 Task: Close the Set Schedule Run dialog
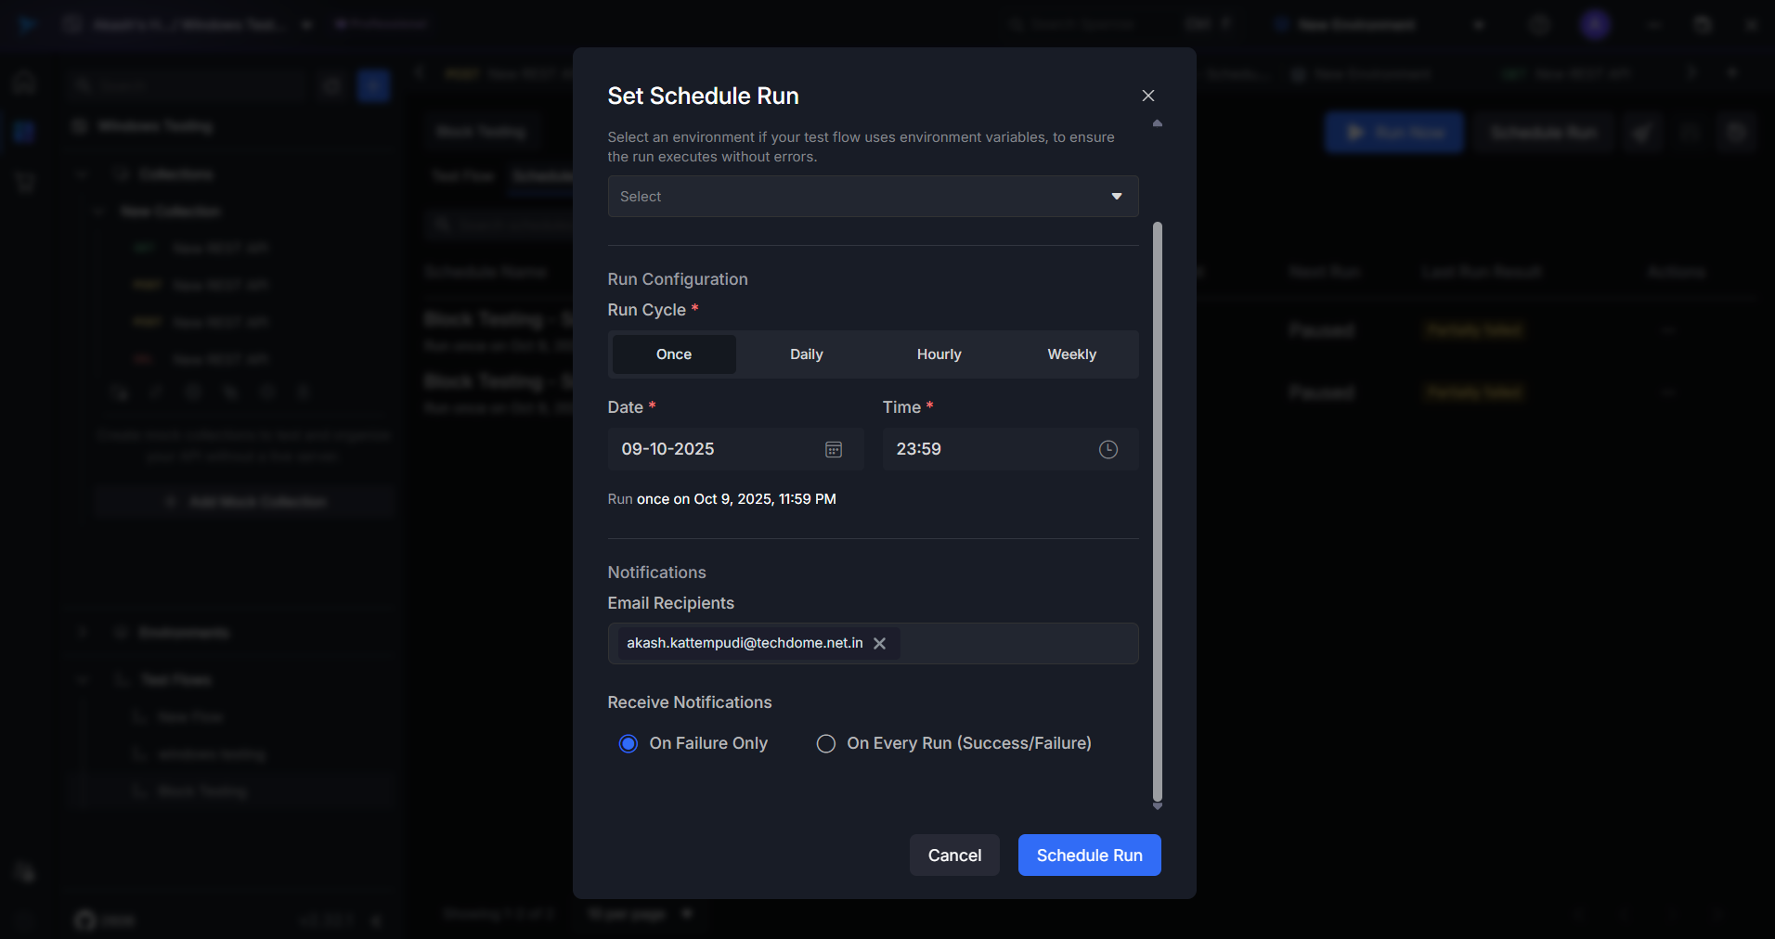(1147, 96)
